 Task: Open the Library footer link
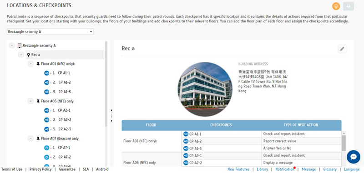coord(263,169)
